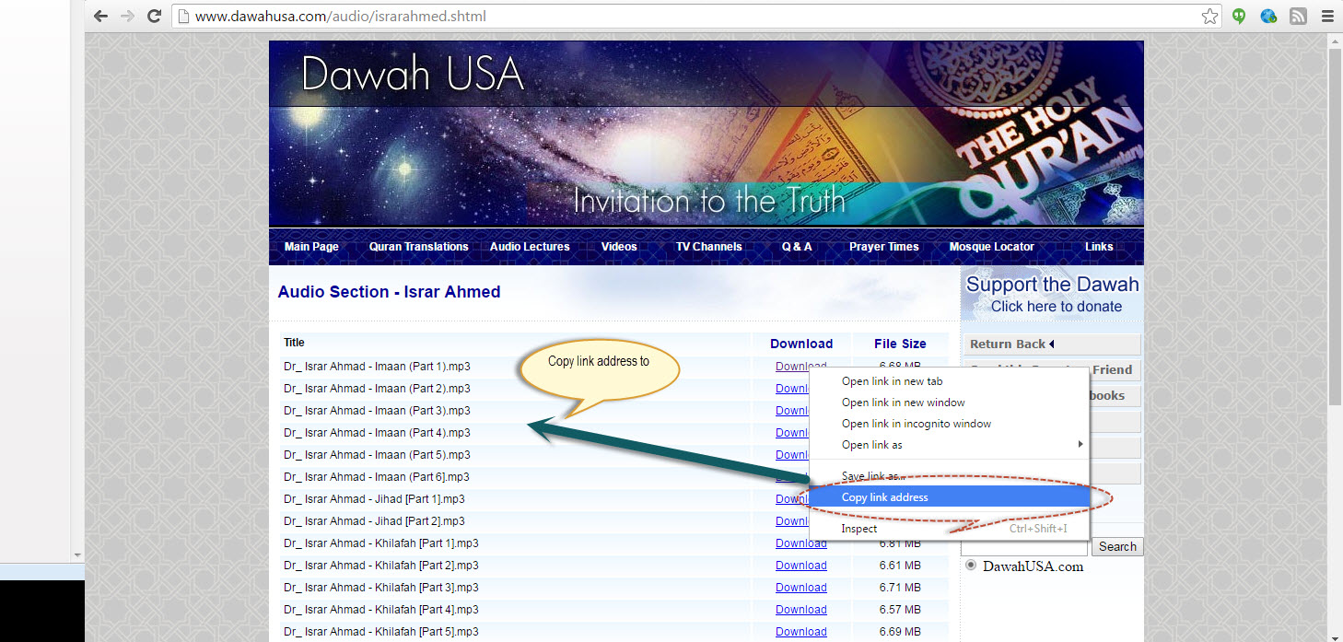Click the '6.61 MB' file size cell
The image size is (1343, 642).
[x=900, y=566]
